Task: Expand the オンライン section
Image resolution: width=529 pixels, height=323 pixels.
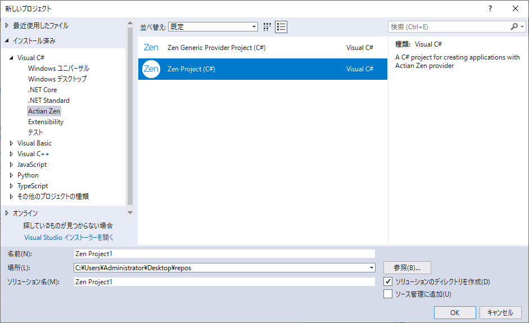Action: (x=7, y=213)
